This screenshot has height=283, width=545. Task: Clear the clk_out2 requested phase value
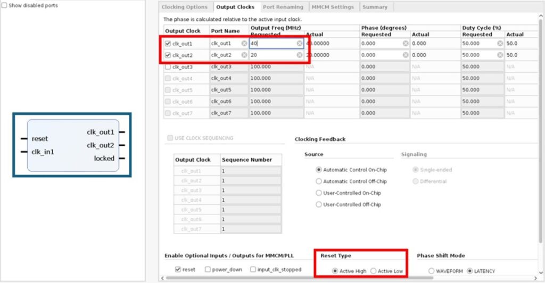pos(406,55)
